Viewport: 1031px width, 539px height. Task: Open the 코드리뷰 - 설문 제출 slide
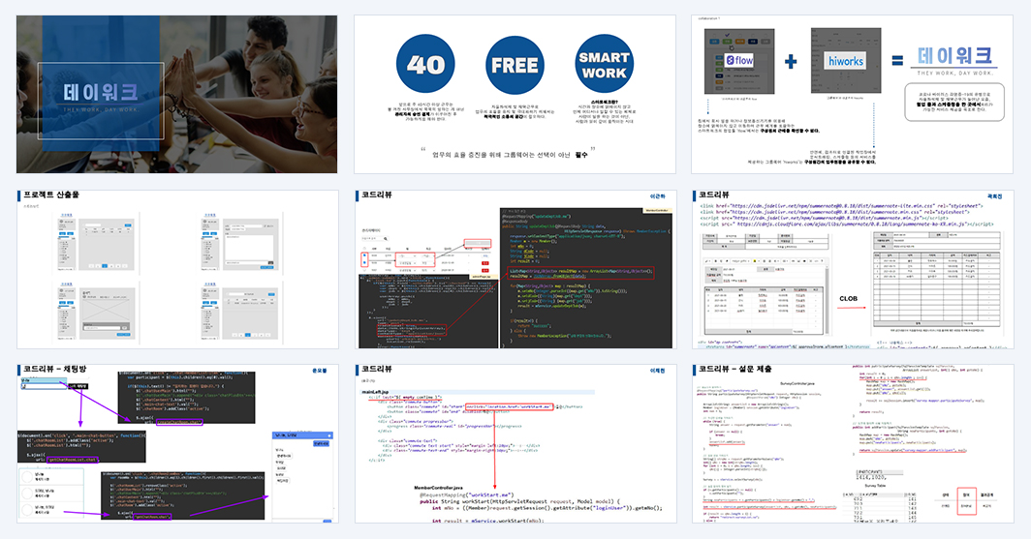pos(853,444)
